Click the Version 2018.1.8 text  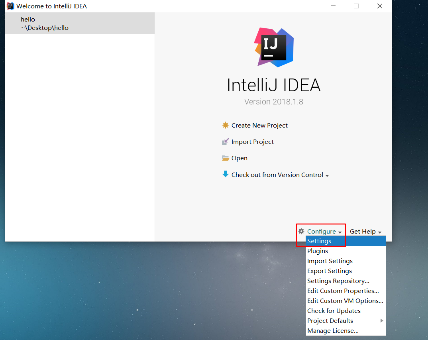click(x=274, y=102)
